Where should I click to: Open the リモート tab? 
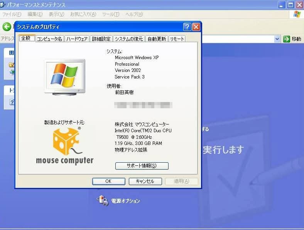(177, 39)
